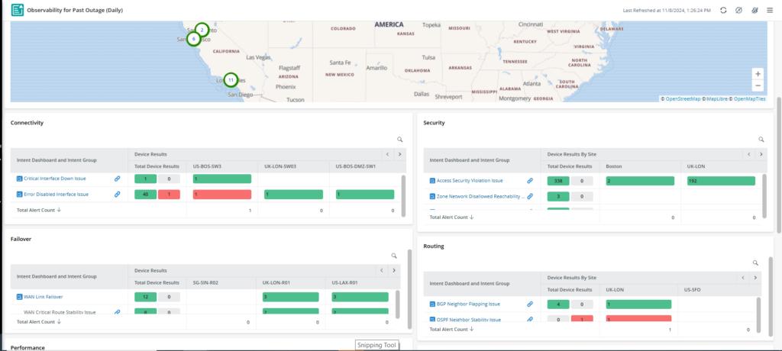
Task: Open Error Disabled Interface Issue link
Action: pos(56,195)
